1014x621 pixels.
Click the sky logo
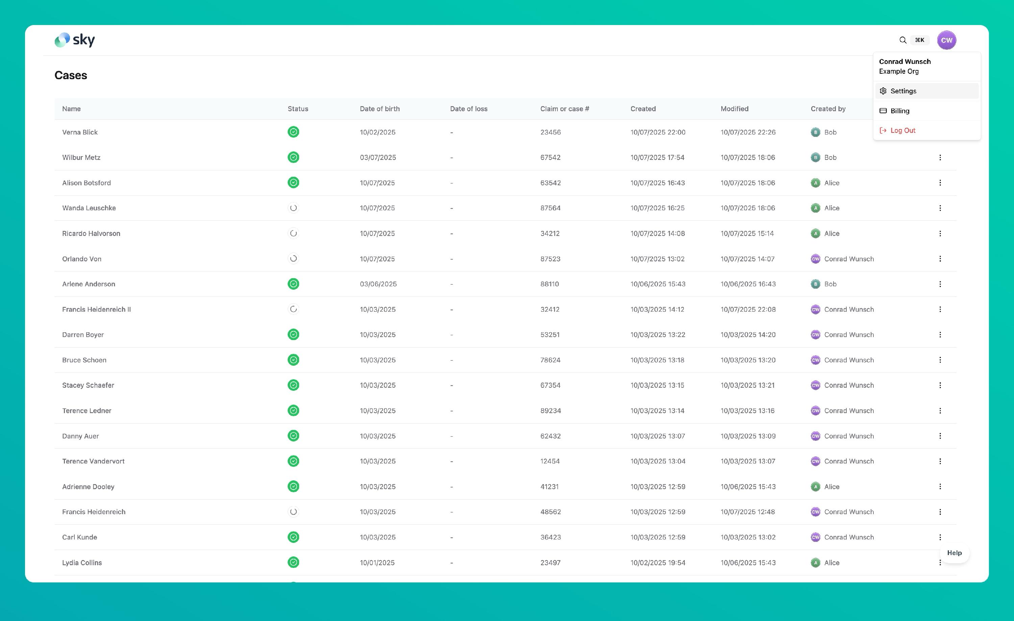(74, 40)
